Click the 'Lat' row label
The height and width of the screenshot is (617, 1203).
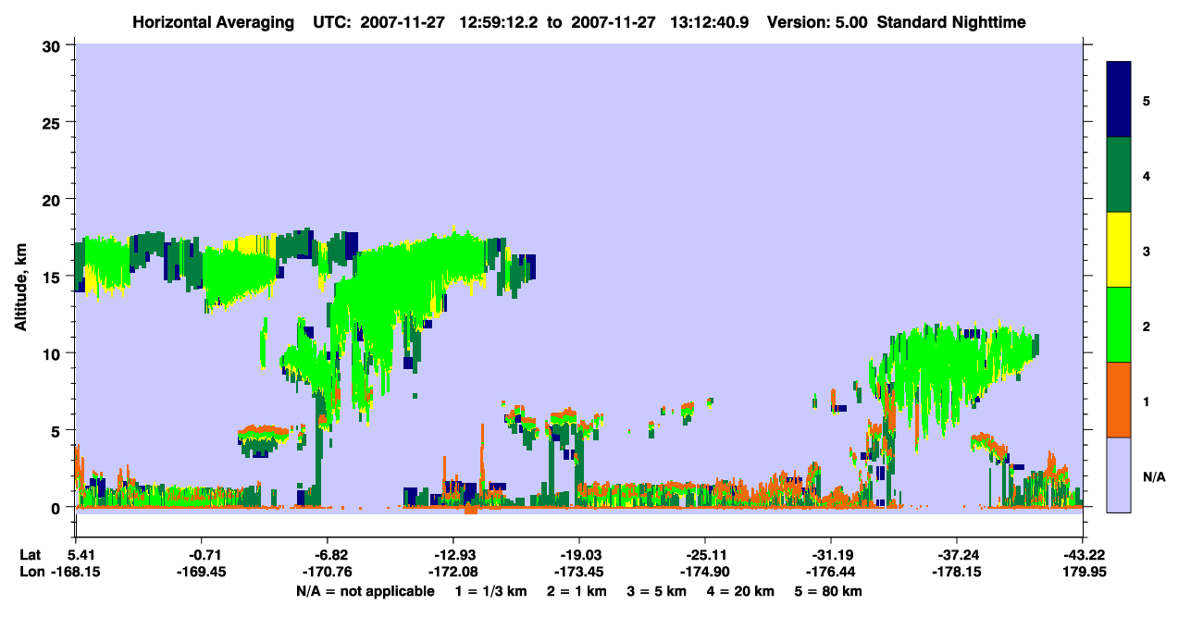(31, 555)
